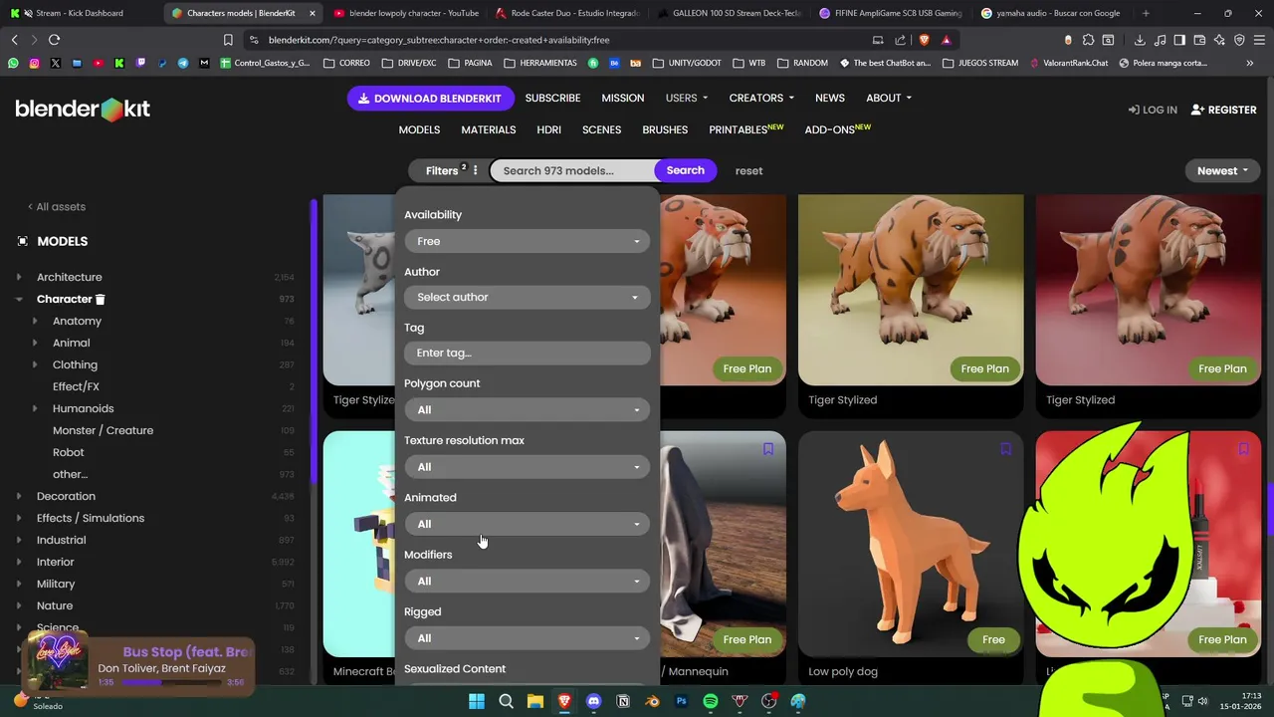Click the LOG IN link
This screenshot has width=1274, height=717.
click(1153, 110)
